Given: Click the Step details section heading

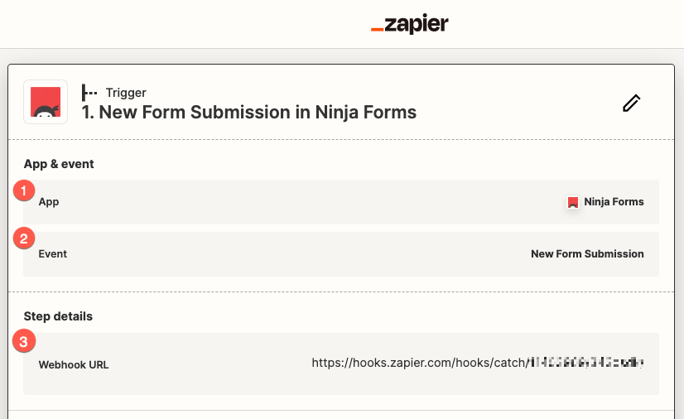Looking at the screenshot, I should pyautogui.click(x=58, y=316).
